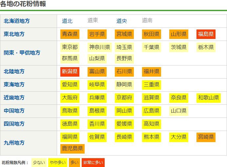The image size is (227, 167).
Task: Open 長野県 pollen information
Action: pyautogui.click(x=124, y=59)
